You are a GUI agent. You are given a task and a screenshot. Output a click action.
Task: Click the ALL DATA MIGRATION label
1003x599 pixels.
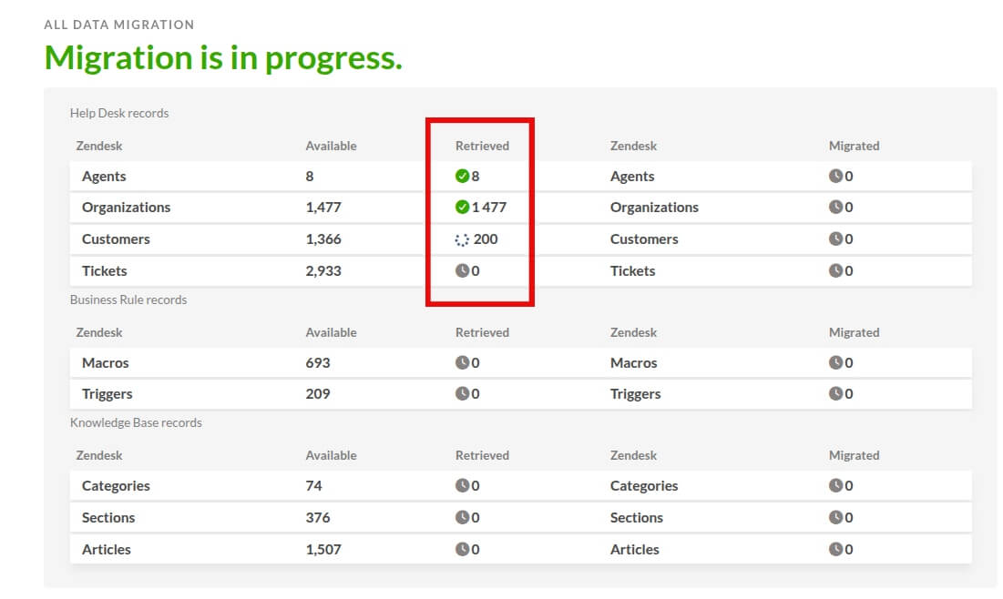click(119, 25)
